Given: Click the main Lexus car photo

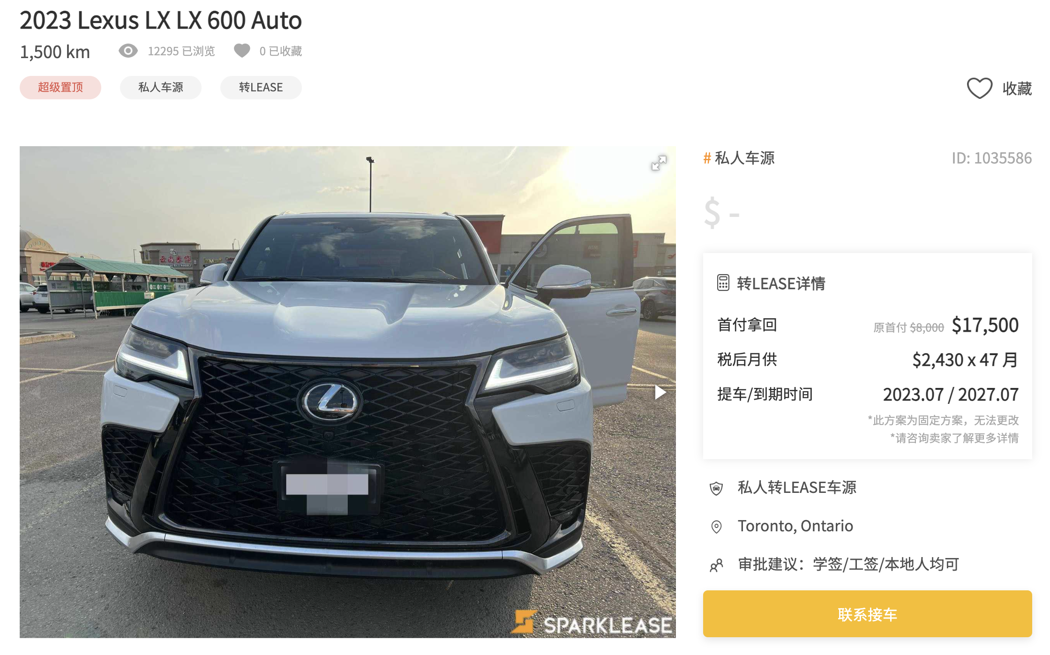Looking at the screenshot, I should (x=348, y=392).
